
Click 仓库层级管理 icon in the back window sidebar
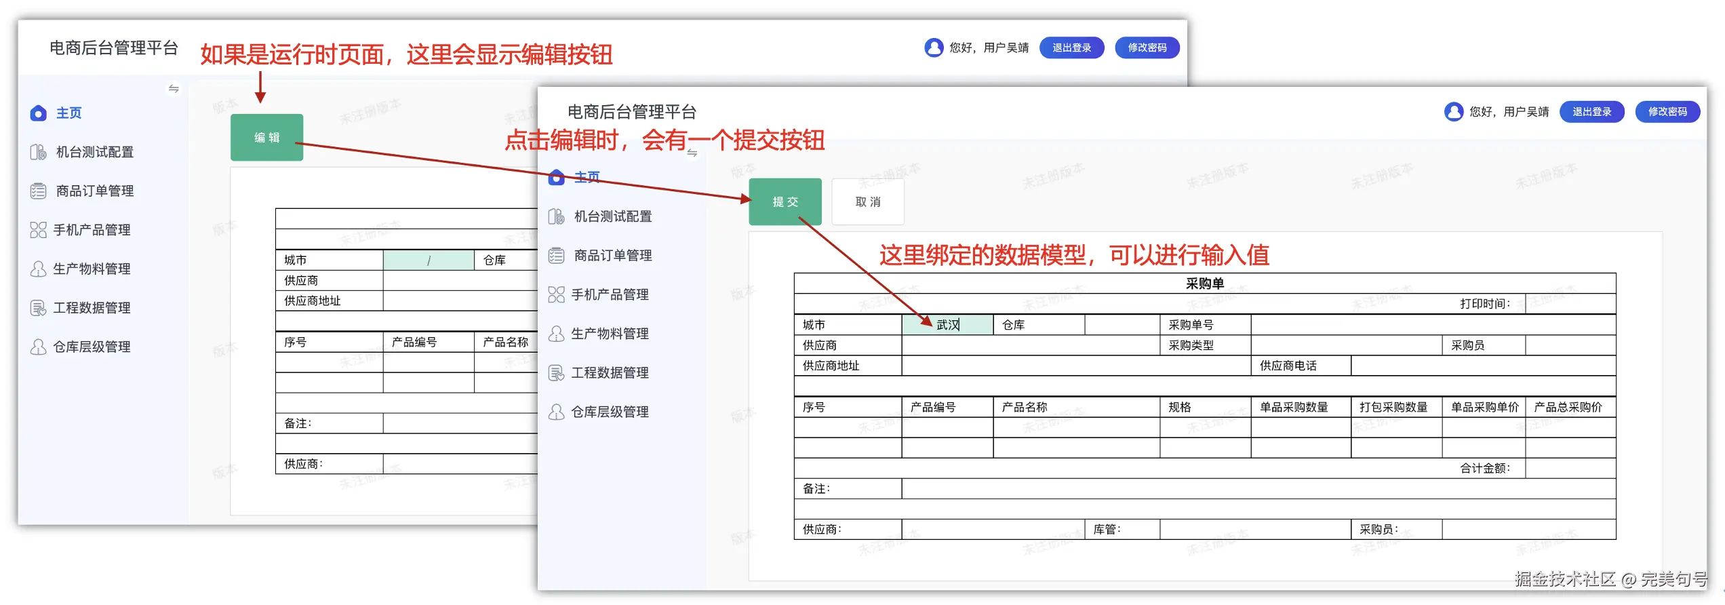click(38, 347)
